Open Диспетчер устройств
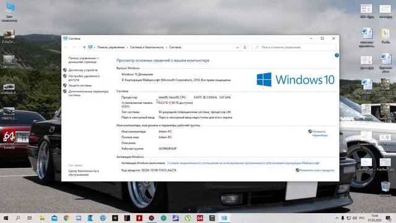 pos(83,70)
